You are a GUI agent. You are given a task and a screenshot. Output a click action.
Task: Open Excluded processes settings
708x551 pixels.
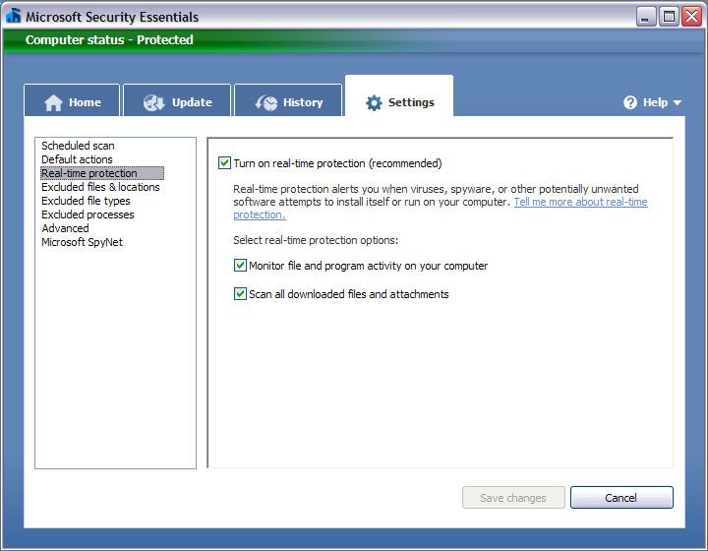pyautogui.click(x=88, y=214)
